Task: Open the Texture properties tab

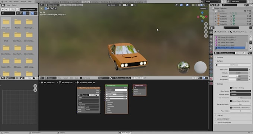Action: pos(211,84)
